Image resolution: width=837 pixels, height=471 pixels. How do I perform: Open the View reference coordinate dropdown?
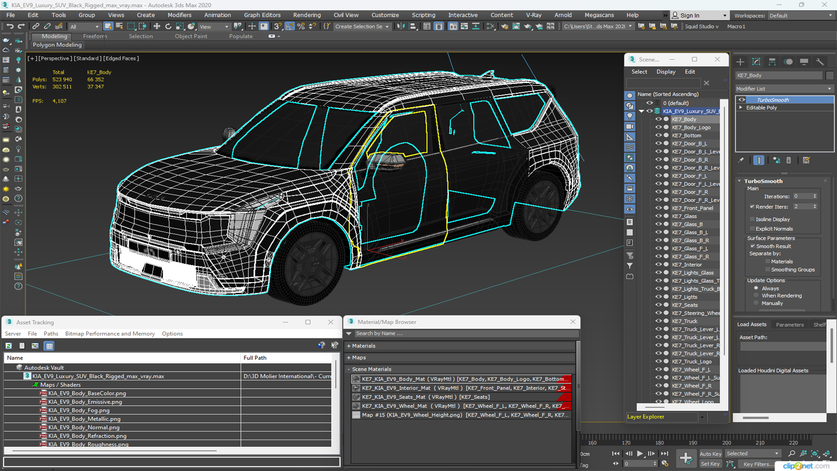pos(214,27)
